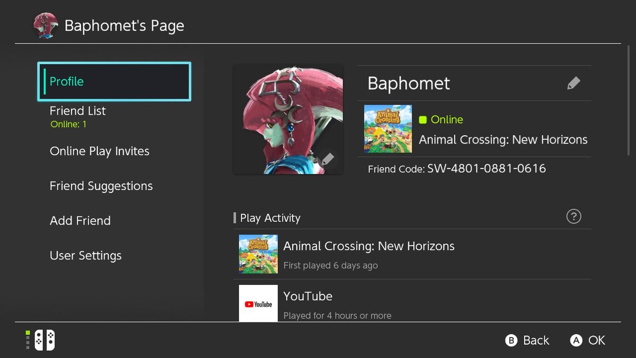Click the Baphomet's Page title
636x358 pixels.
point(125,25)
